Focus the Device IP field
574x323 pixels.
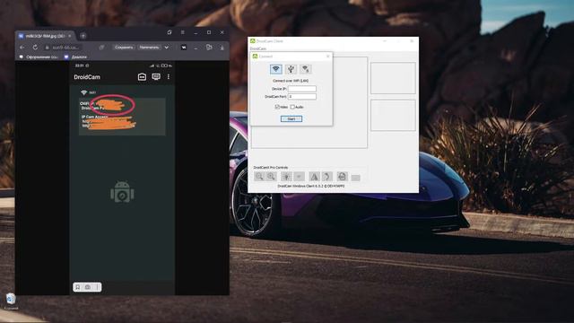point(302,89)
